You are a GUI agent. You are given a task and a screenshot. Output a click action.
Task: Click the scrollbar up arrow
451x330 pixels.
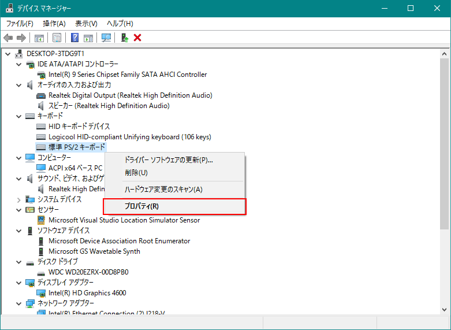[x=444, y=54]
